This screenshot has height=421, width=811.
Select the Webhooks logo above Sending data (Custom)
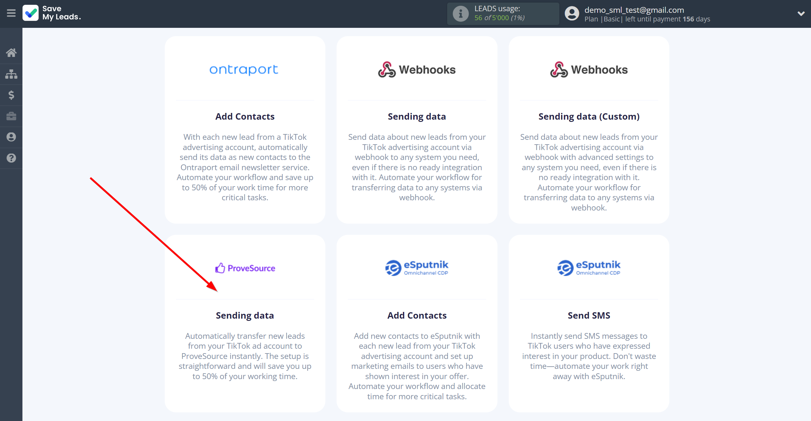click(589, 69)
